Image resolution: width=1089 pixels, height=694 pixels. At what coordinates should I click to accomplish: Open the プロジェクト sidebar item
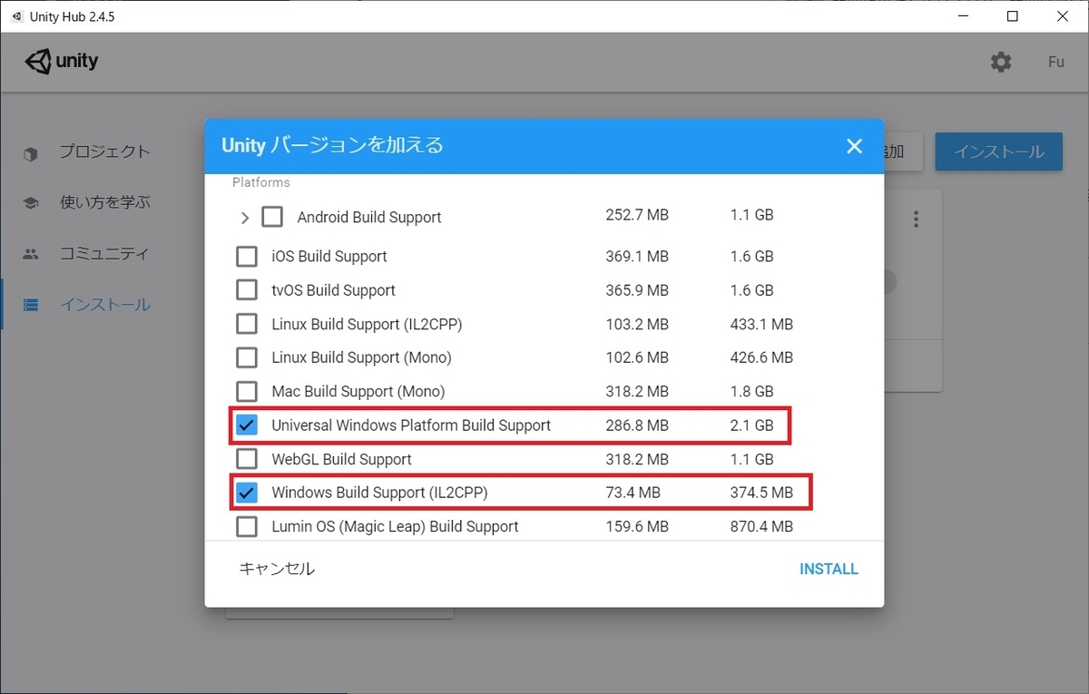coord(104,152)
